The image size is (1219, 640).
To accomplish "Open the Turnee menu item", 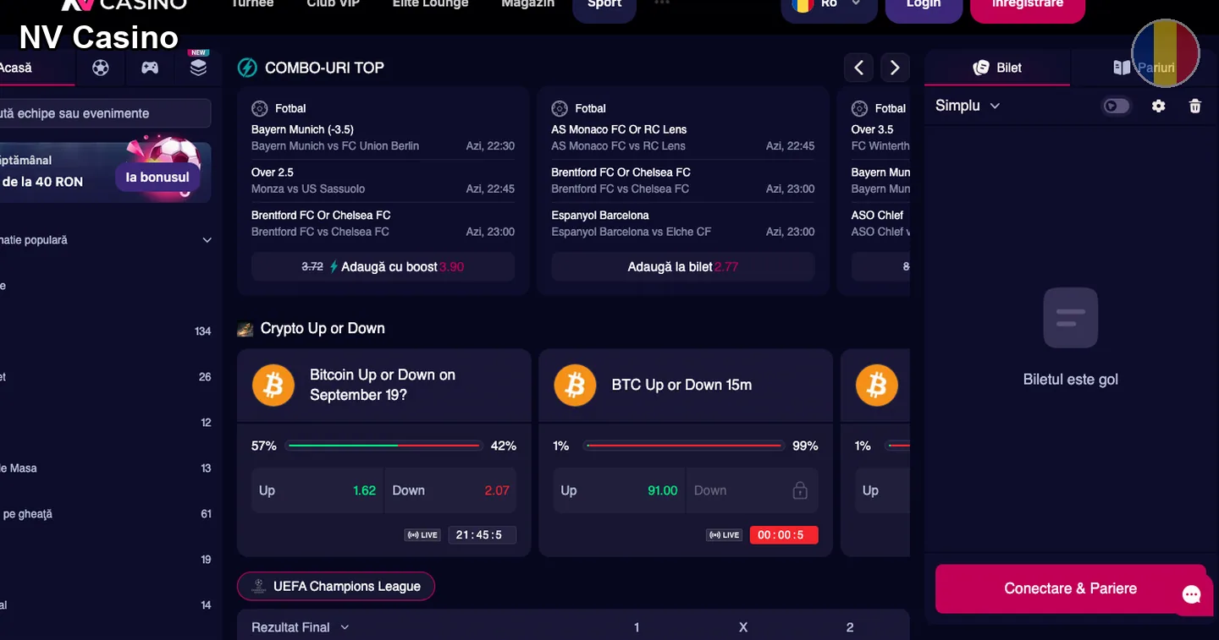I will tap(252, 4).
